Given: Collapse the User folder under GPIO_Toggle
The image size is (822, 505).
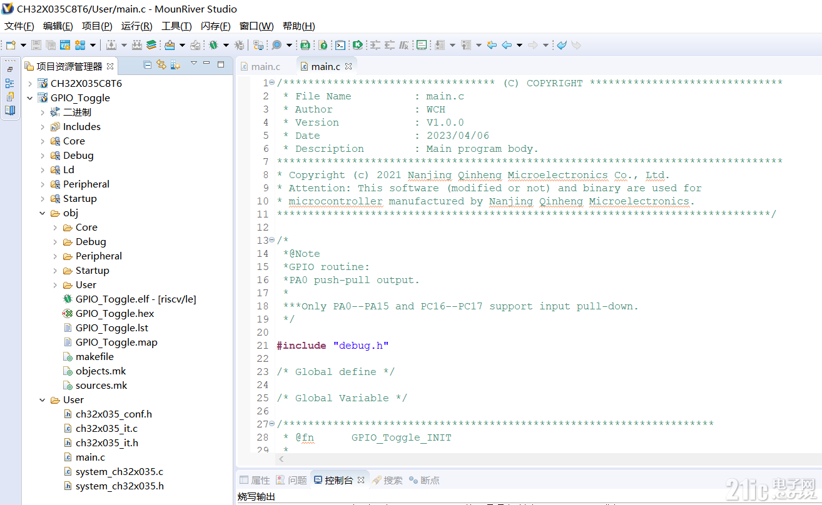Looking at the screenshot, I should click(43, 400).
